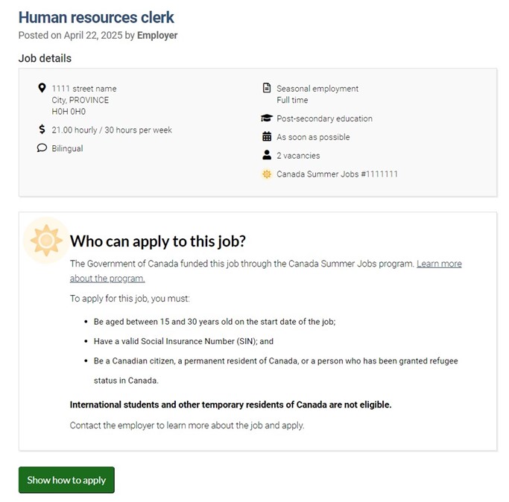This screenshot has width=509, height=502.
Task: Click the Who can apply to this job heading
Action: click(x=157, y=241)
